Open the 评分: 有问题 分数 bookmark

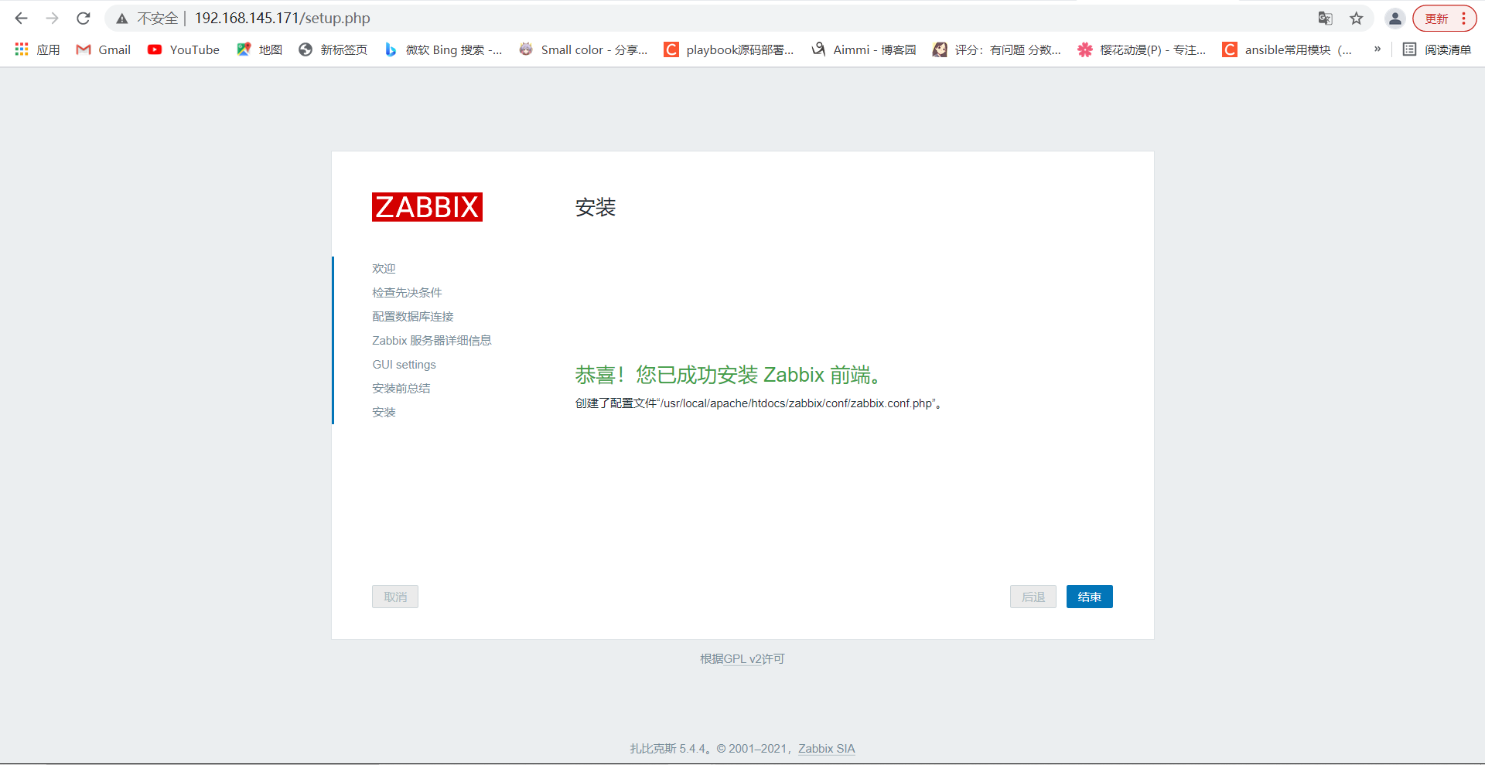[997, 49]
